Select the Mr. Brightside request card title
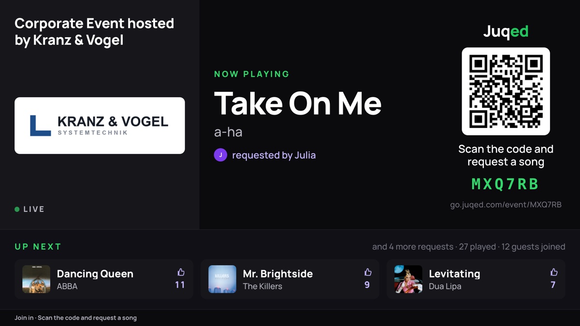 click(x=278, y=274)
